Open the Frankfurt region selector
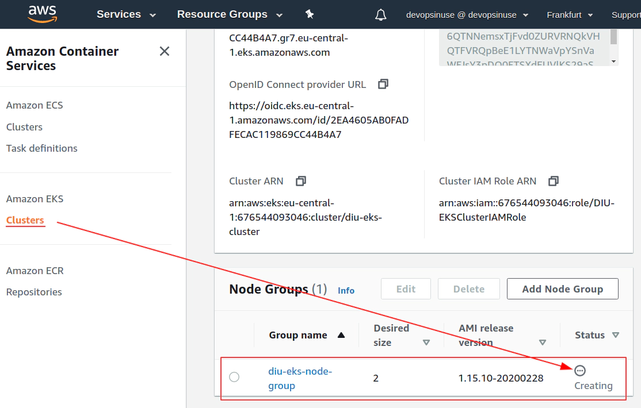Image resolution: width=641 pixels, height=408 pixels. pyautogui.click(x=570, y=15)
